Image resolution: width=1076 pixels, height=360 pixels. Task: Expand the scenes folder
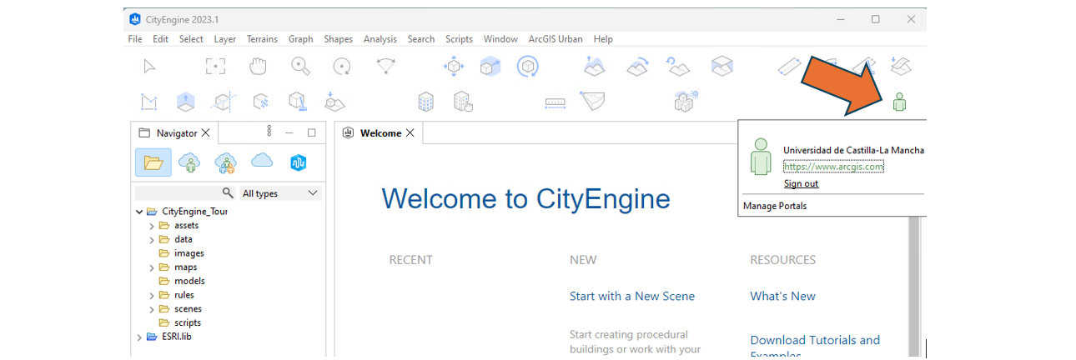(x=152, y=309)
